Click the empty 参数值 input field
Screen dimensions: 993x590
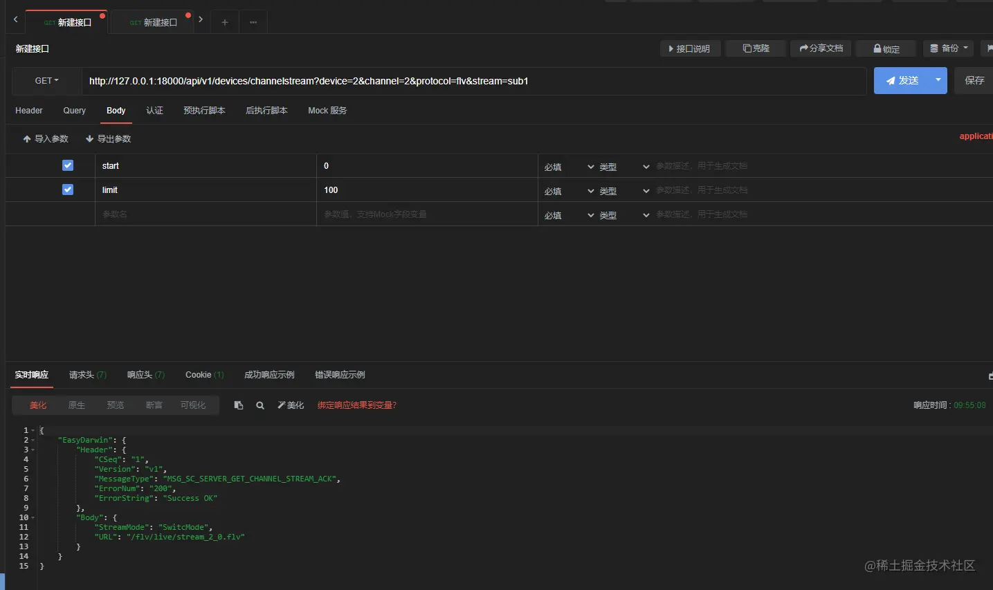tap(427, 214)
